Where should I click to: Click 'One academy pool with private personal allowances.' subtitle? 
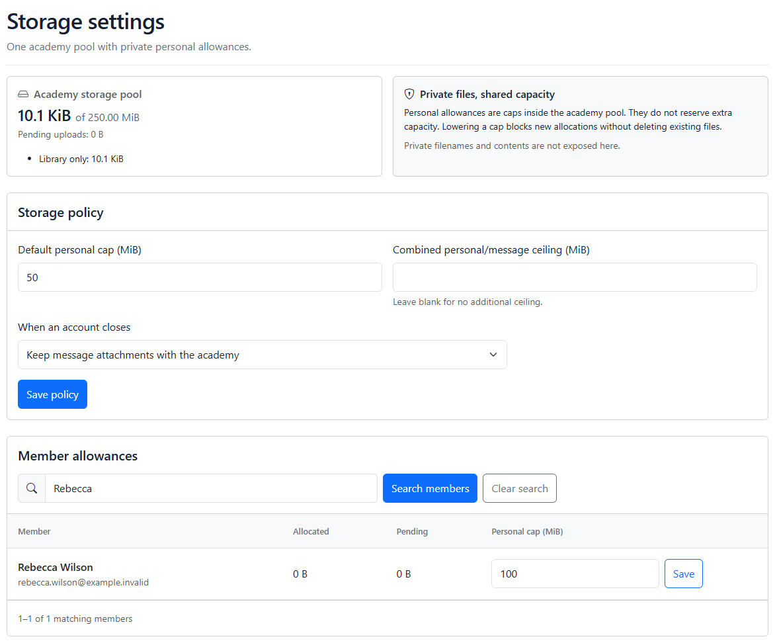(129, 47)
